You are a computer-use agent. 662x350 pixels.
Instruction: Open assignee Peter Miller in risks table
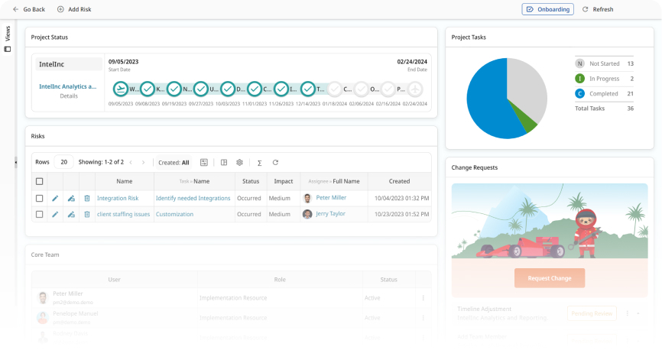[331, 198]
